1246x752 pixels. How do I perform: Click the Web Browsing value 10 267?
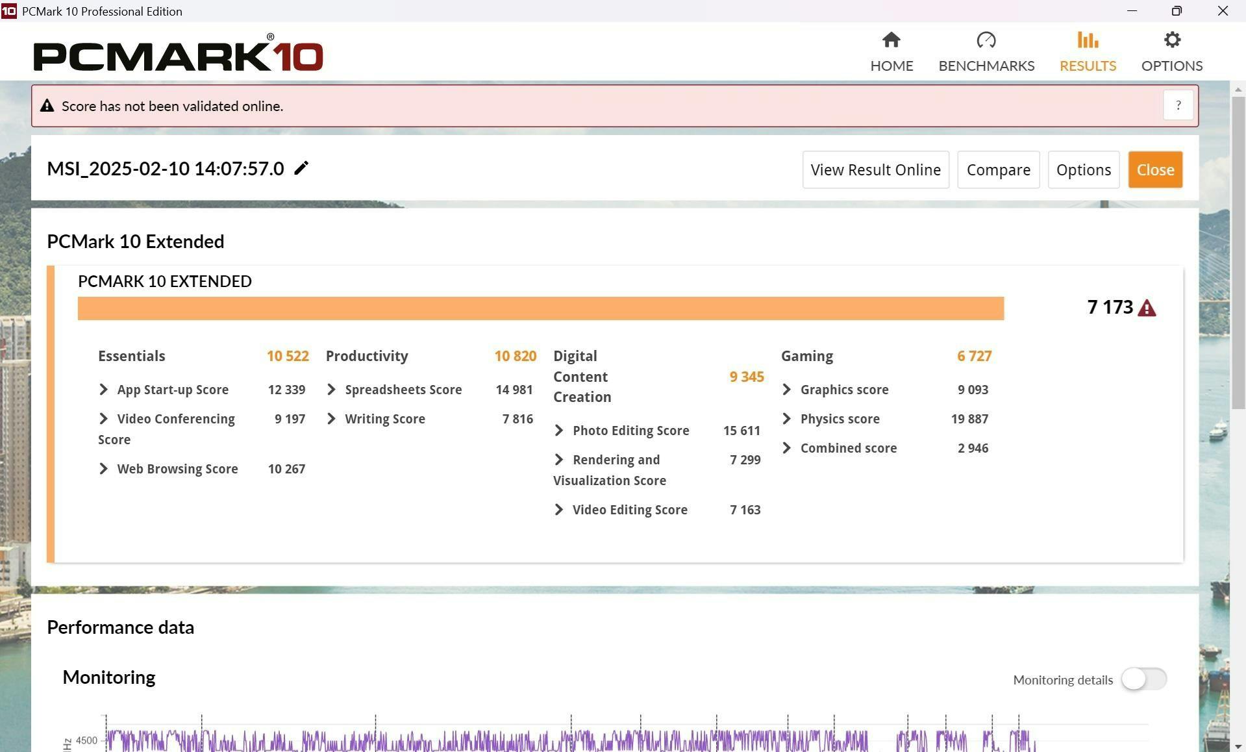(286, 469)
